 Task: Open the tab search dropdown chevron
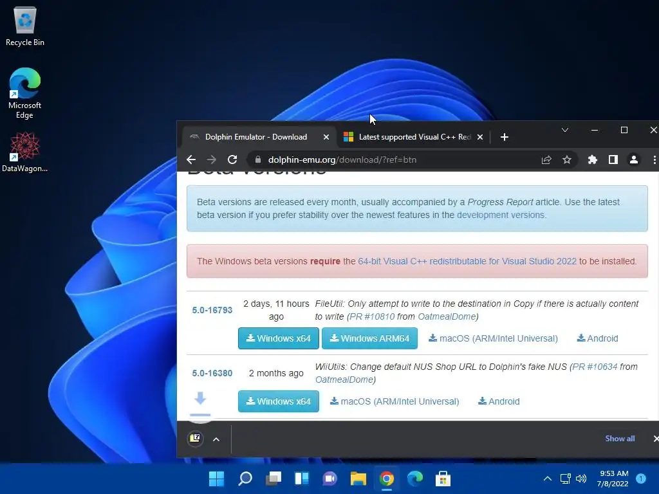[565, 130]
